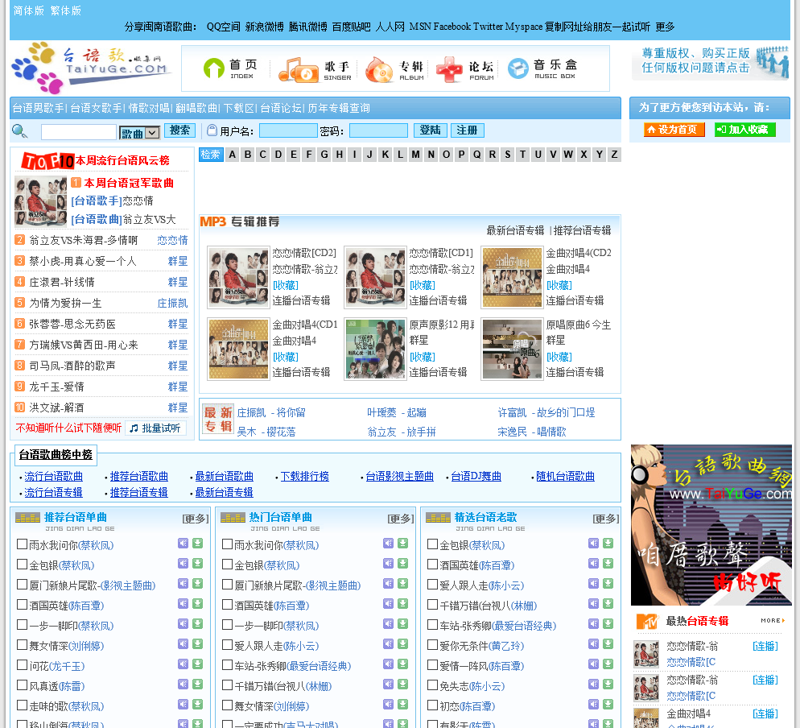Click the 搜索 search button
800x728 pixels.
pos(180,130)
